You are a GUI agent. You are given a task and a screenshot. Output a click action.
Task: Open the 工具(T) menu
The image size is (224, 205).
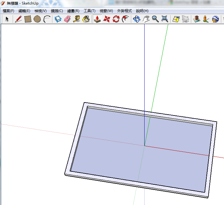click(90, 11)
